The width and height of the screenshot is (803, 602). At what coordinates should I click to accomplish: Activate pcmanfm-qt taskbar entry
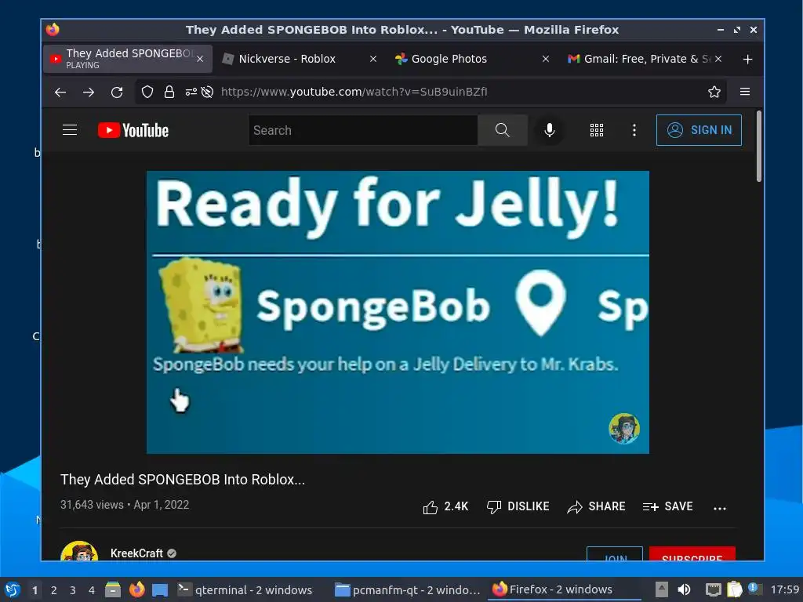(x=407, y=590)
